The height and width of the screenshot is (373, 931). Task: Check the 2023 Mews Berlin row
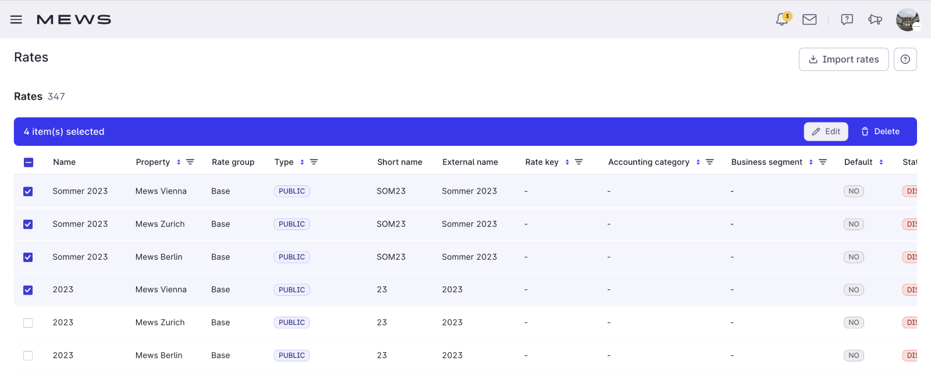tap(28, 356)
